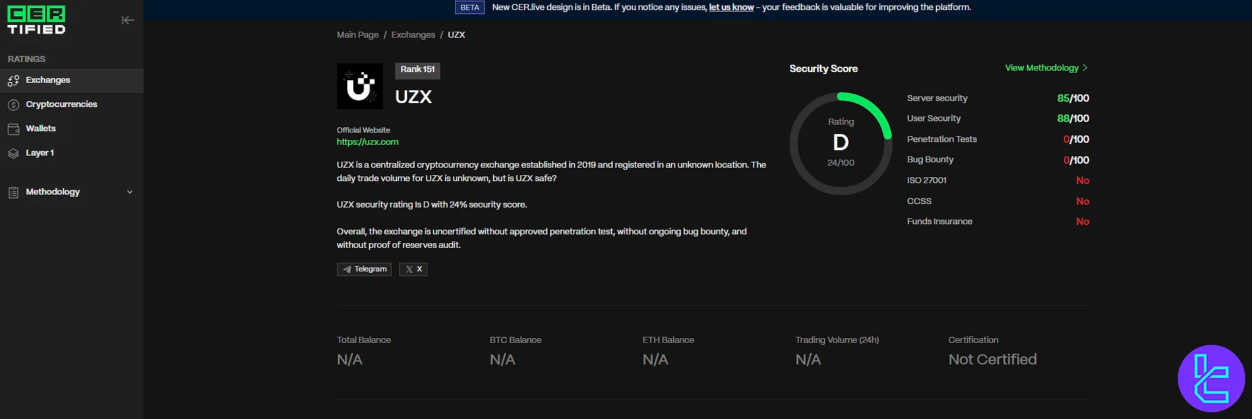Click the CCSS No value
The width and height of the screenshot is (1252, 419).
tap(1083, 201)
